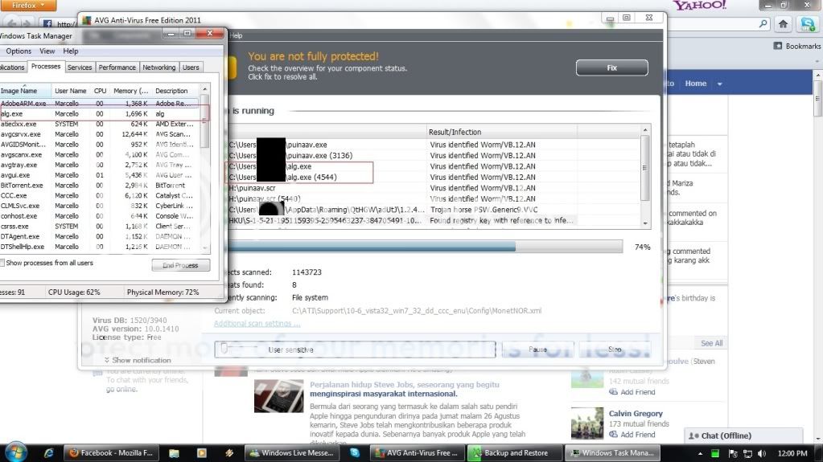Sort by Image Name column header
This screenshot has height=462, width=823.
pyautogui.click(x=25, y=91)
